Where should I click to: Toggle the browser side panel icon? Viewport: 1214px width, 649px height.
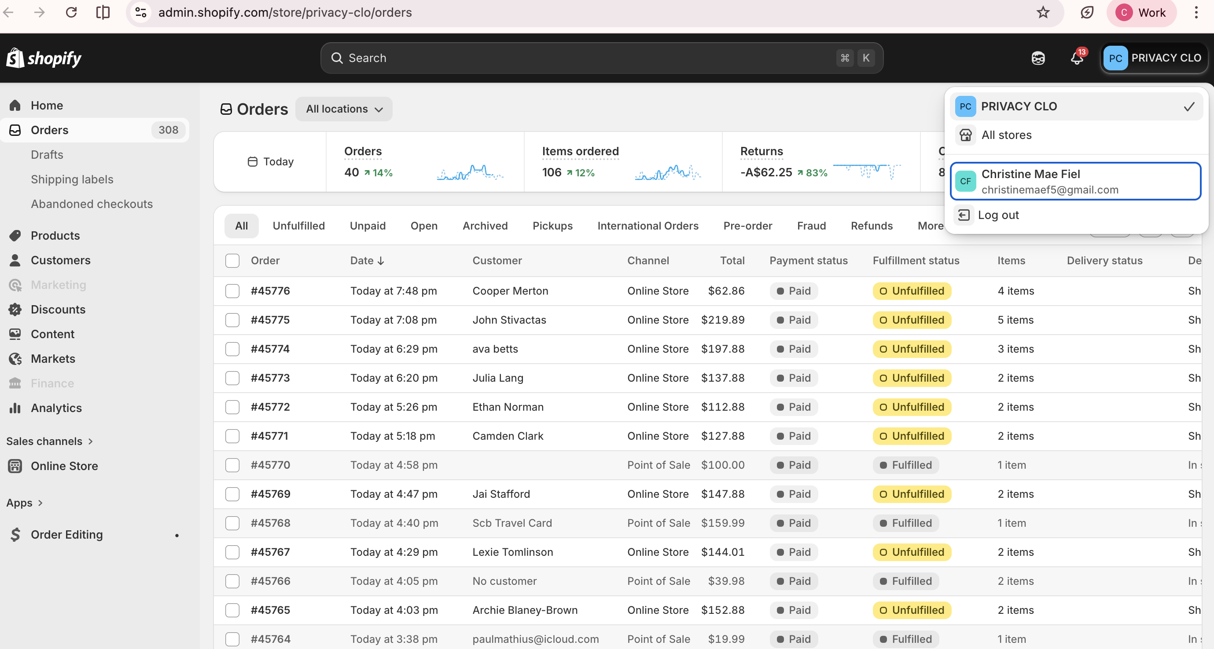pos(103,12)
